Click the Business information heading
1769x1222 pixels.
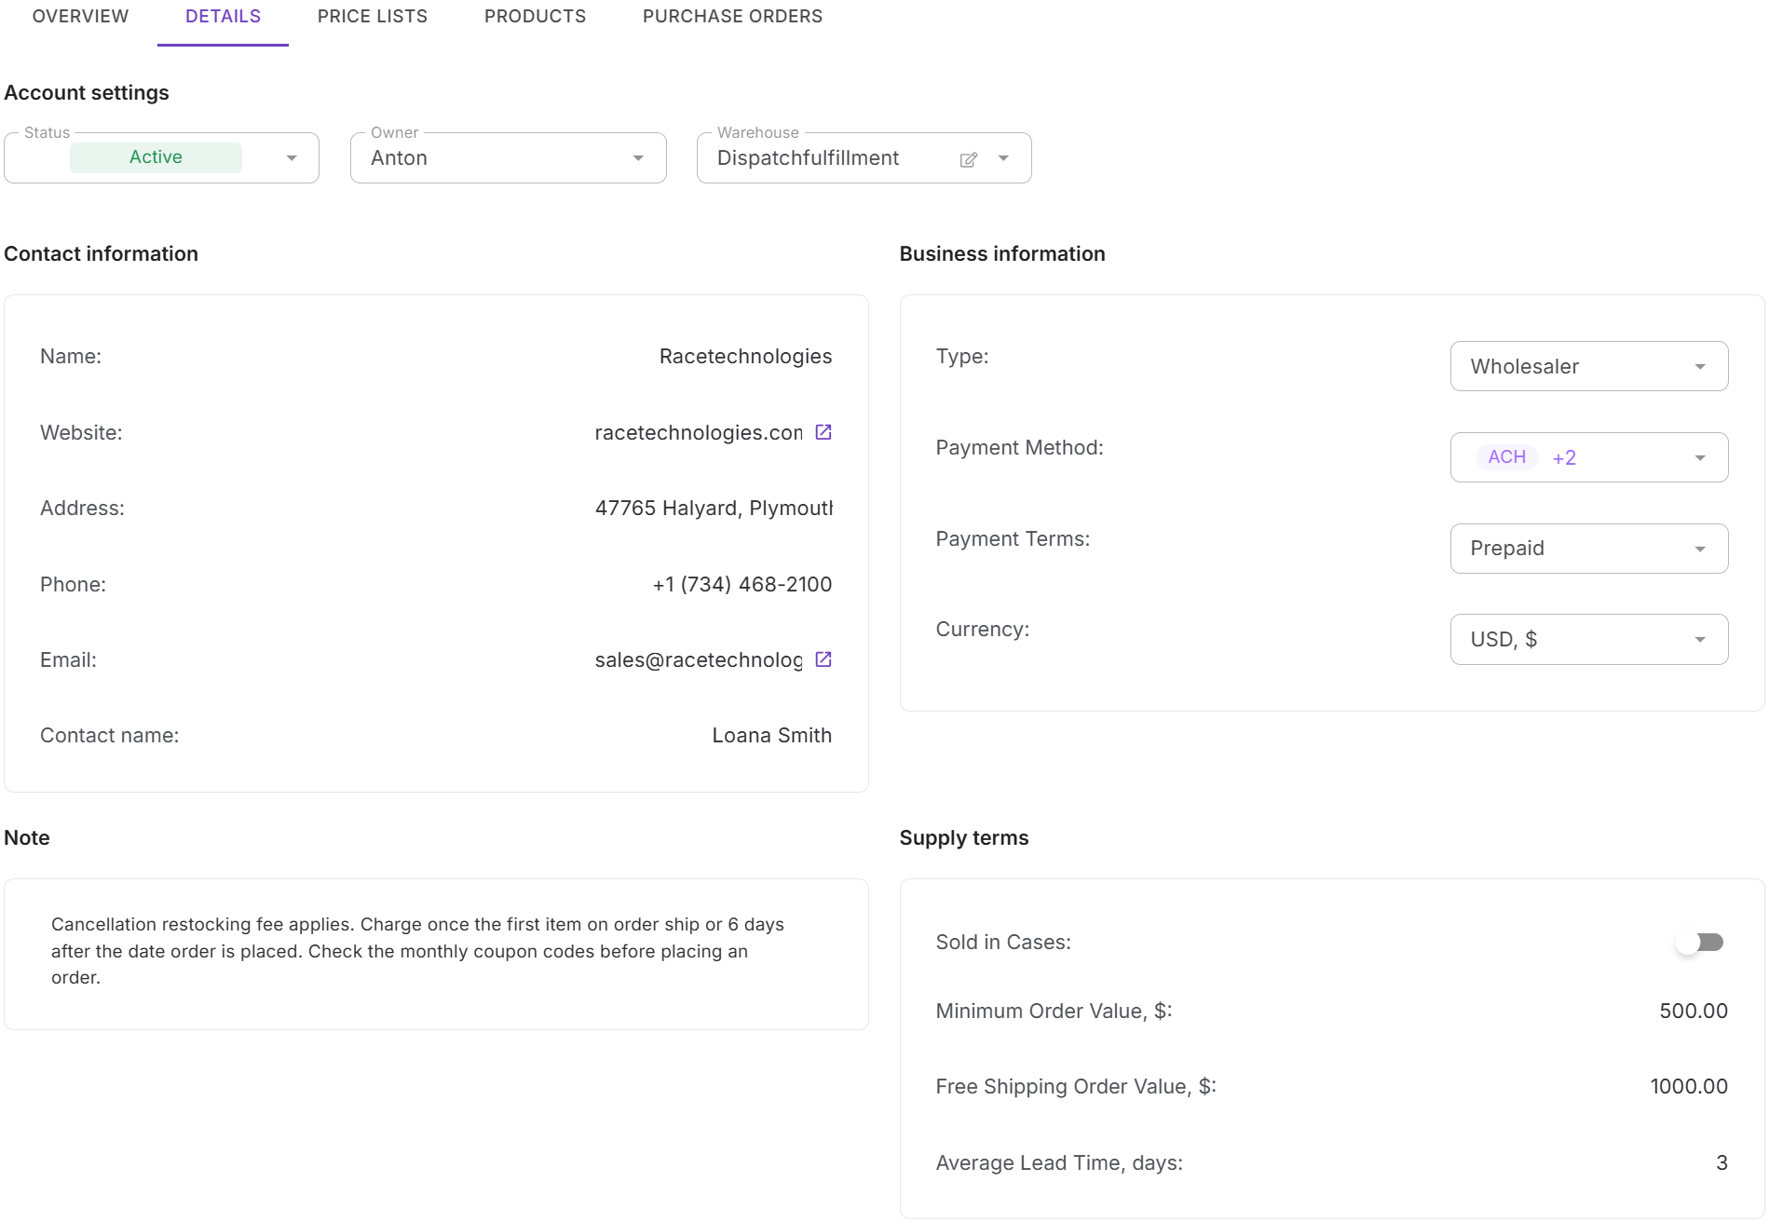(1002, 253)
